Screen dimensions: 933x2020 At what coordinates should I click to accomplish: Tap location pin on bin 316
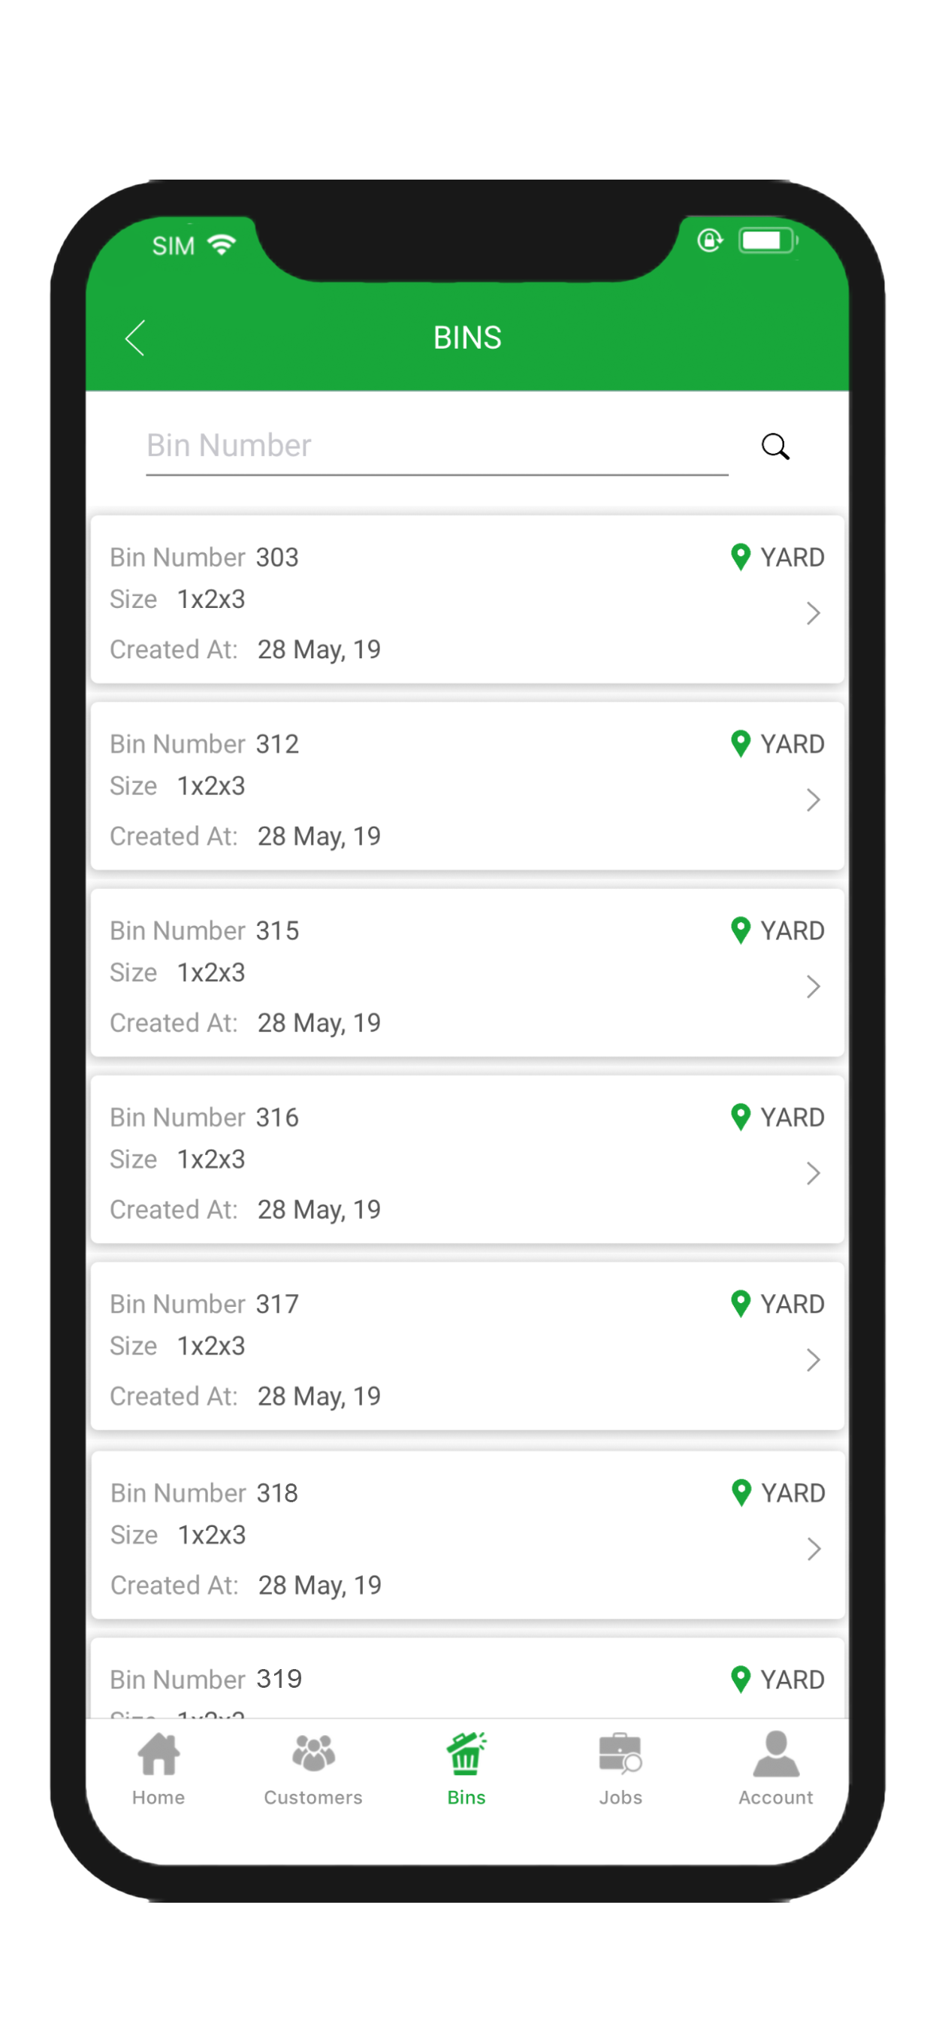tap(740, 1117)
